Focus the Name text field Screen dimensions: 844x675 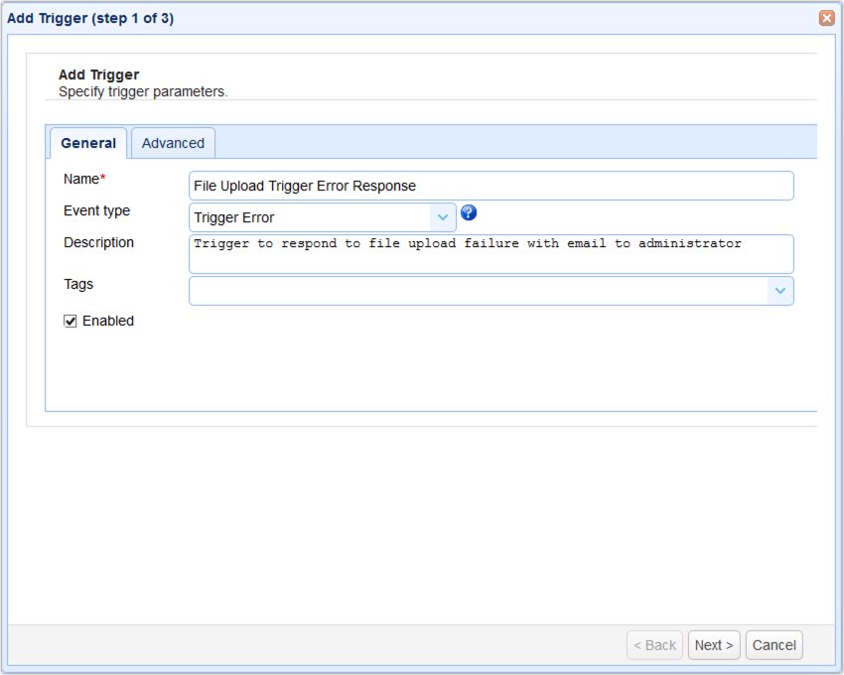491,186
